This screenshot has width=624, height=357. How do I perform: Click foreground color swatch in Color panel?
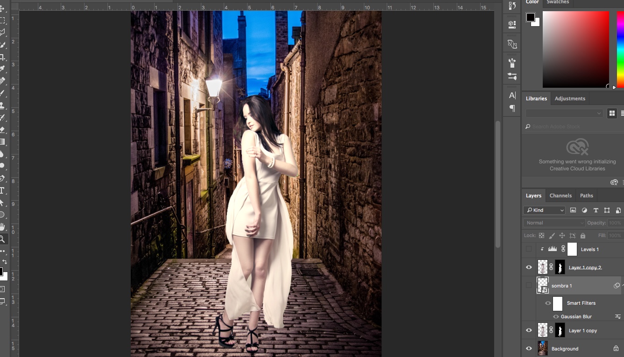click(x=531, y=17)
